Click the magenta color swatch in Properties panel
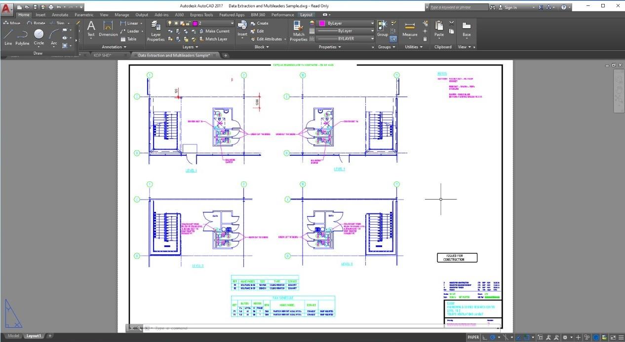This screenshot has width=625, height=342. click(x=321, y=23)
